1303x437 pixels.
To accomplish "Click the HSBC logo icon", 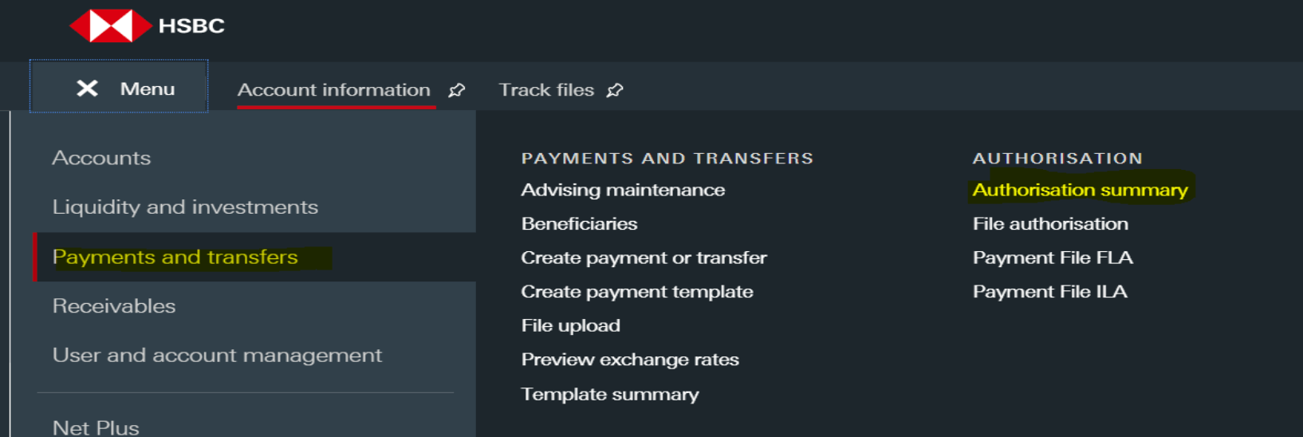I will click(110, 26).
